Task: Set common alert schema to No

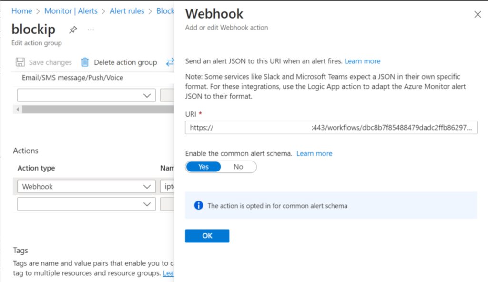Action: [x=238, y=167]
